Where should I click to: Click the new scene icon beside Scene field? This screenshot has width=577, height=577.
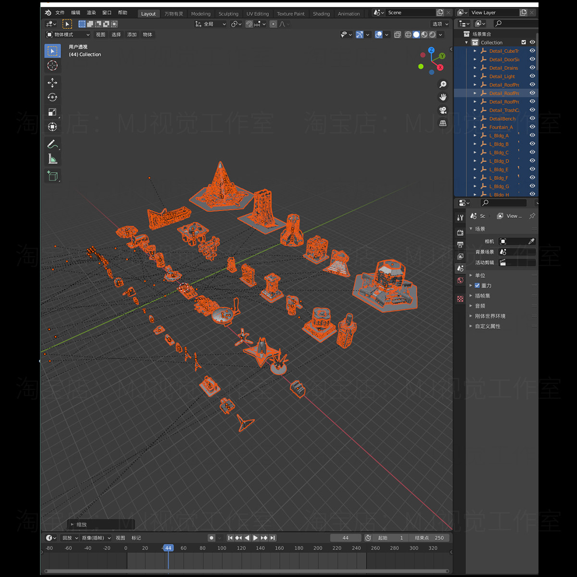(x=440, y=13)
